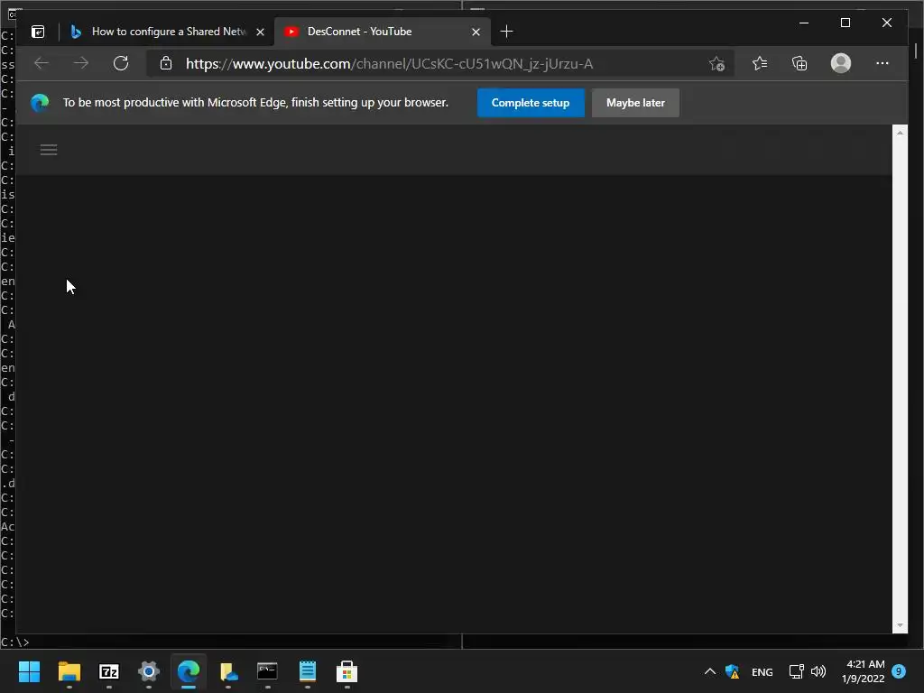
Task: Launch 7-Zip from the taskbar
Action: 109,671
